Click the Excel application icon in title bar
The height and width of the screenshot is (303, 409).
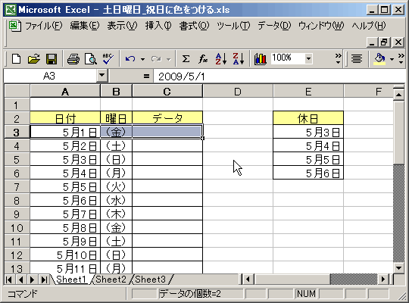click(11, 10)
